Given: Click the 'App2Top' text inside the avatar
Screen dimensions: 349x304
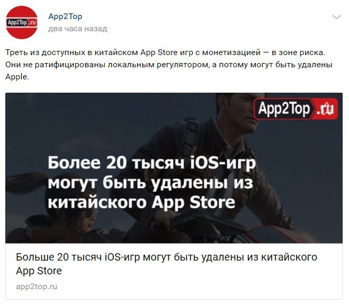Looking at the screenshot, I should 17,22.
